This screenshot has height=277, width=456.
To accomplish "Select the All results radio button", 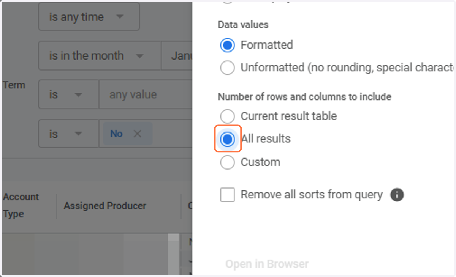I will pyautogui.click(x=227, y=139).
